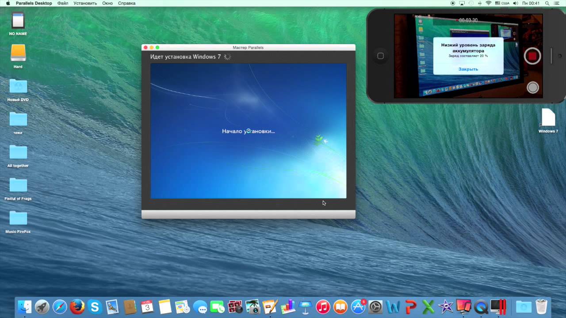Open Numbers from the Dock
Screen dimensions: 566x318
(288, 306)
